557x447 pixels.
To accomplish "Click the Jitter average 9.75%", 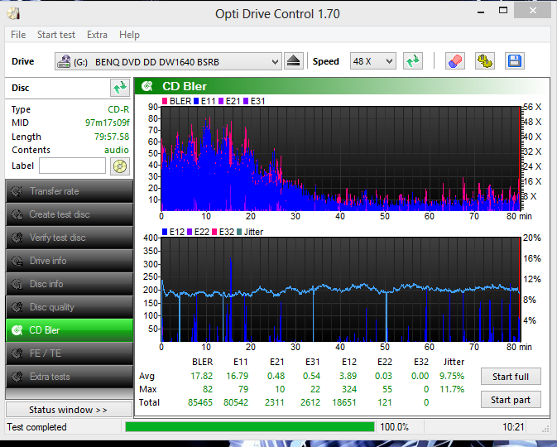I will point(452,376).
